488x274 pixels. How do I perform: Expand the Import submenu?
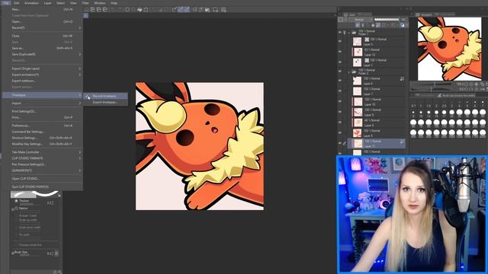(43, 104)
